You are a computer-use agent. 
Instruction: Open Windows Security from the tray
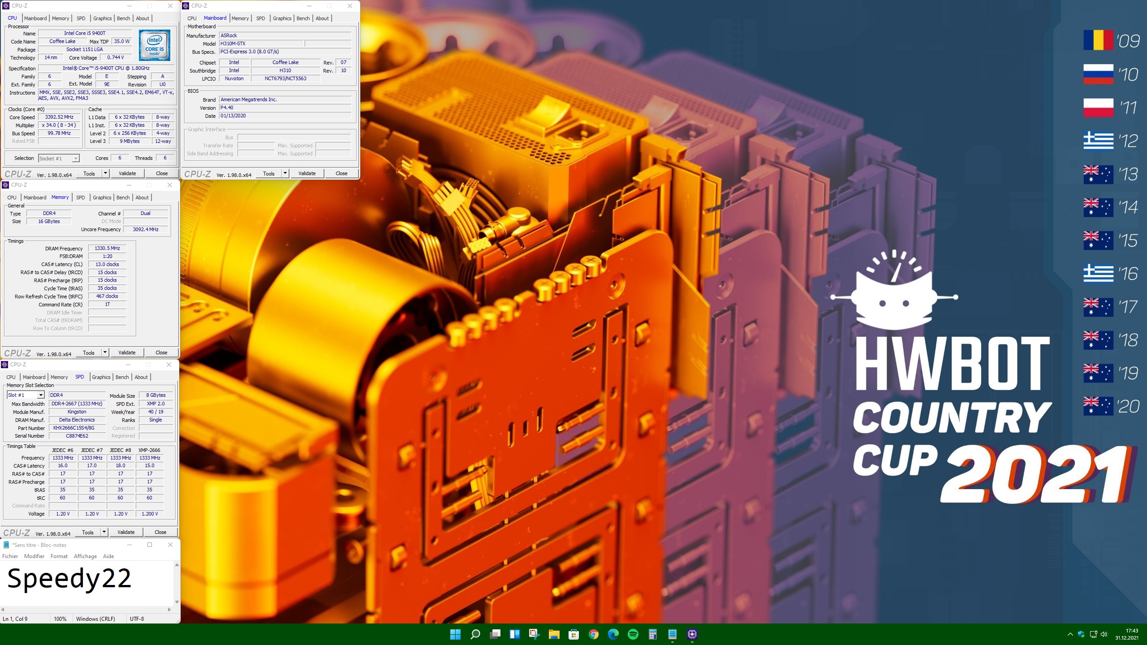coord(1081,634)
